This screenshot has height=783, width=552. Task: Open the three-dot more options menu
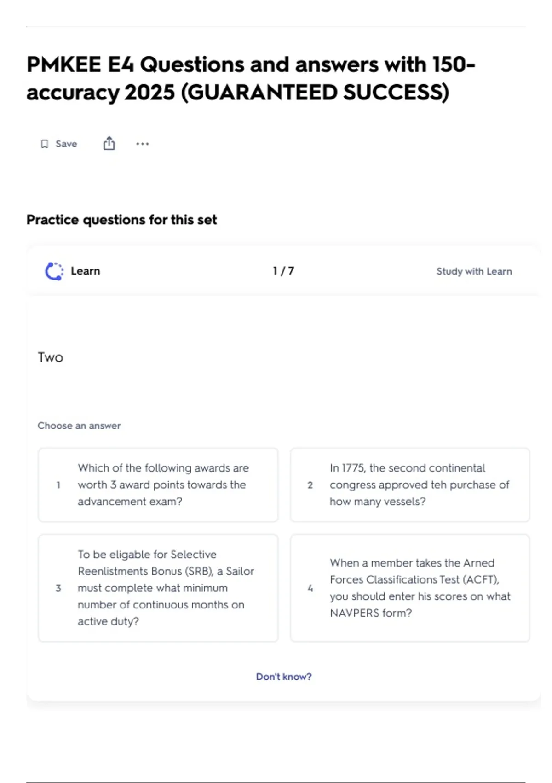[x=143, y=144]
